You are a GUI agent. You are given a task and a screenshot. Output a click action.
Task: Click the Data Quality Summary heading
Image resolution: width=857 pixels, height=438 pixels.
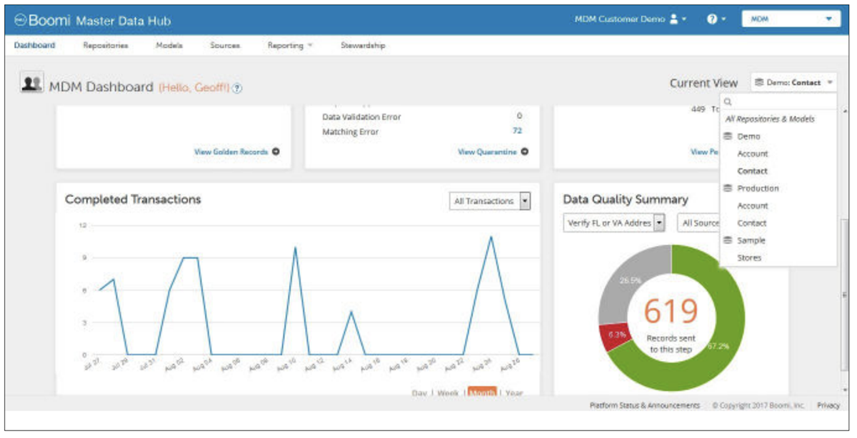(626, 200)
